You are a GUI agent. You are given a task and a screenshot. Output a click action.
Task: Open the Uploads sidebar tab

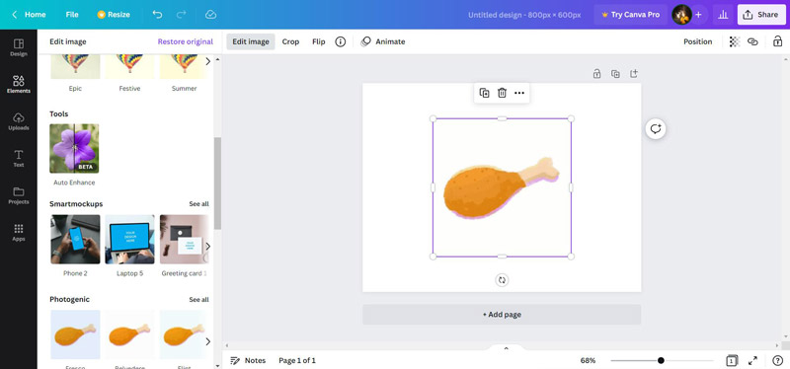pyautogui.click(x=18, y=121)
